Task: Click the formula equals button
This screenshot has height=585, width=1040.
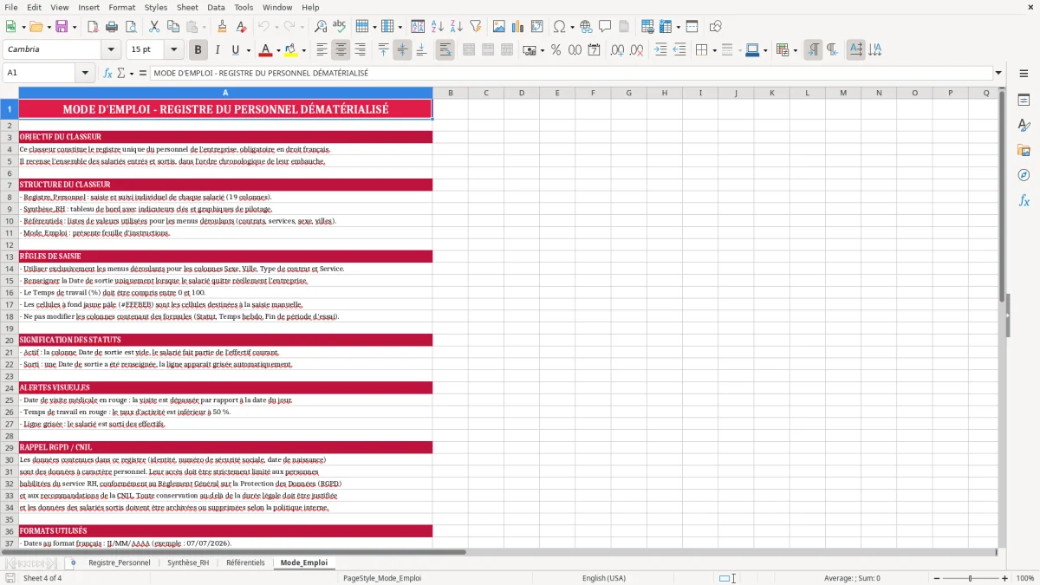Action: (143, 73)
